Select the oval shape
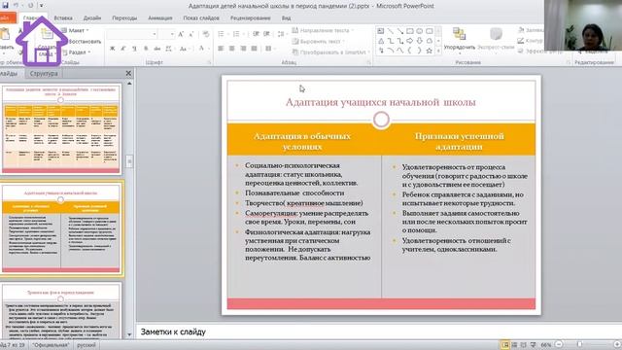 tap(419, 31)
